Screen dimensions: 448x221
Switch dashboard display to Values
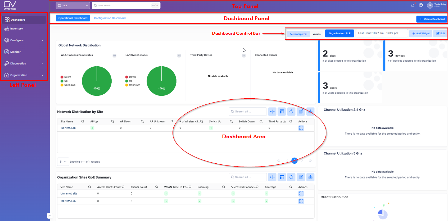(316, 34)
